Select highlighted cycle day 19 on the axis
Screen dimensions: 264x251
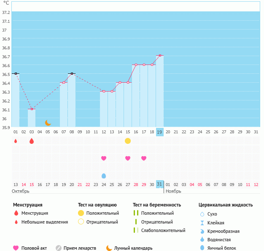pyautogui.click(x=160, y=132)
